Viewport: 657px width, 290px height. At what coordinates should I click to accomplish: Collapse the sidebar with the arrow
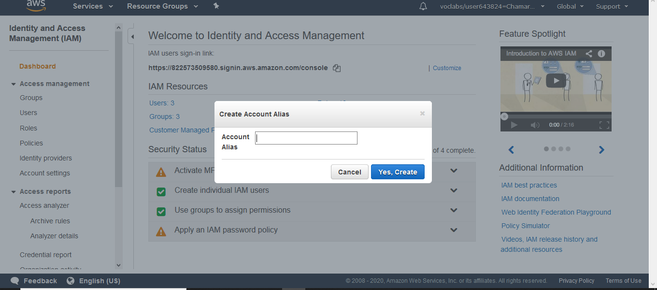click(131, 37)
